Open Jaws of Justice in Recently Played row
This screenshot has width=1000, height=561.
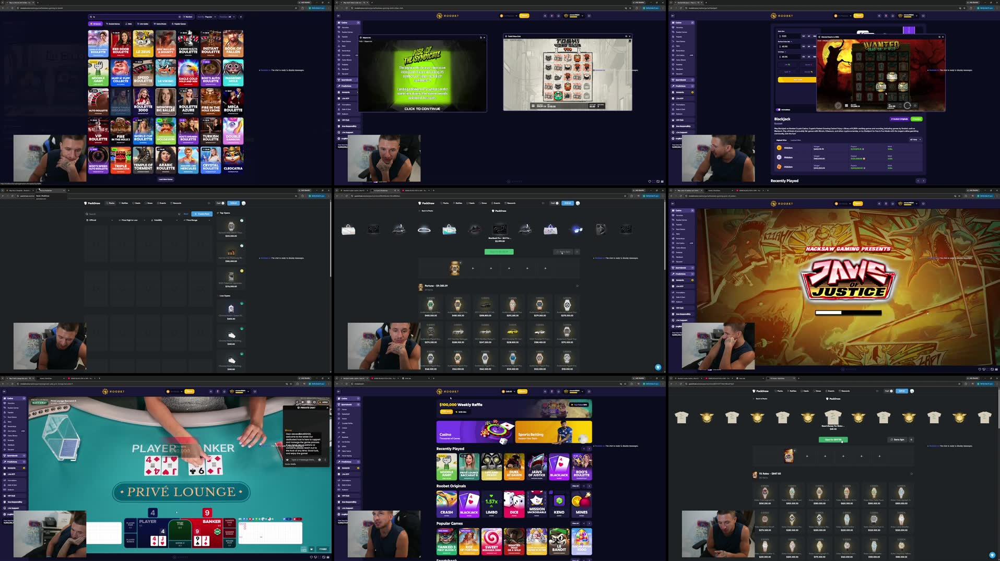(537, 467)
